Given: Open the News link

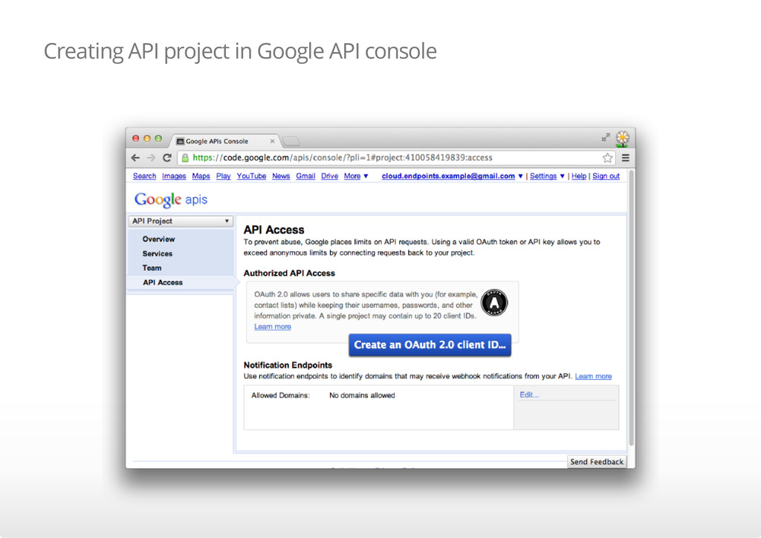Looking at the screenshot, I should tap(281, 176).
